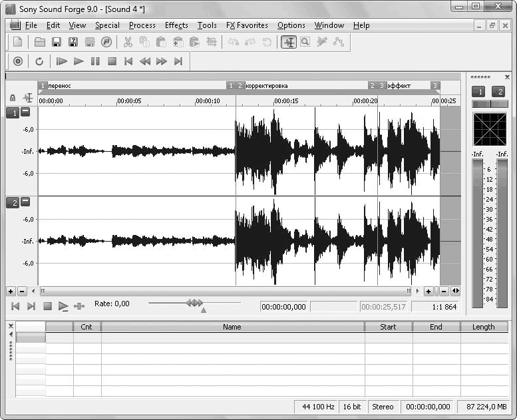
Task: Click the New file icon
Action: click(x=18, y=42)
